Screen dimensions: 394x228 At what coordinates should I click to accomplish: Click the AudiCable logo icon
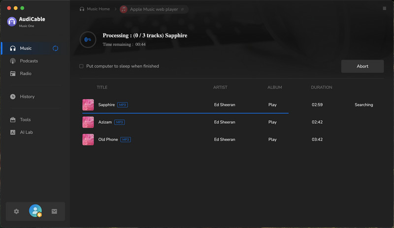[x=12, y=22]
